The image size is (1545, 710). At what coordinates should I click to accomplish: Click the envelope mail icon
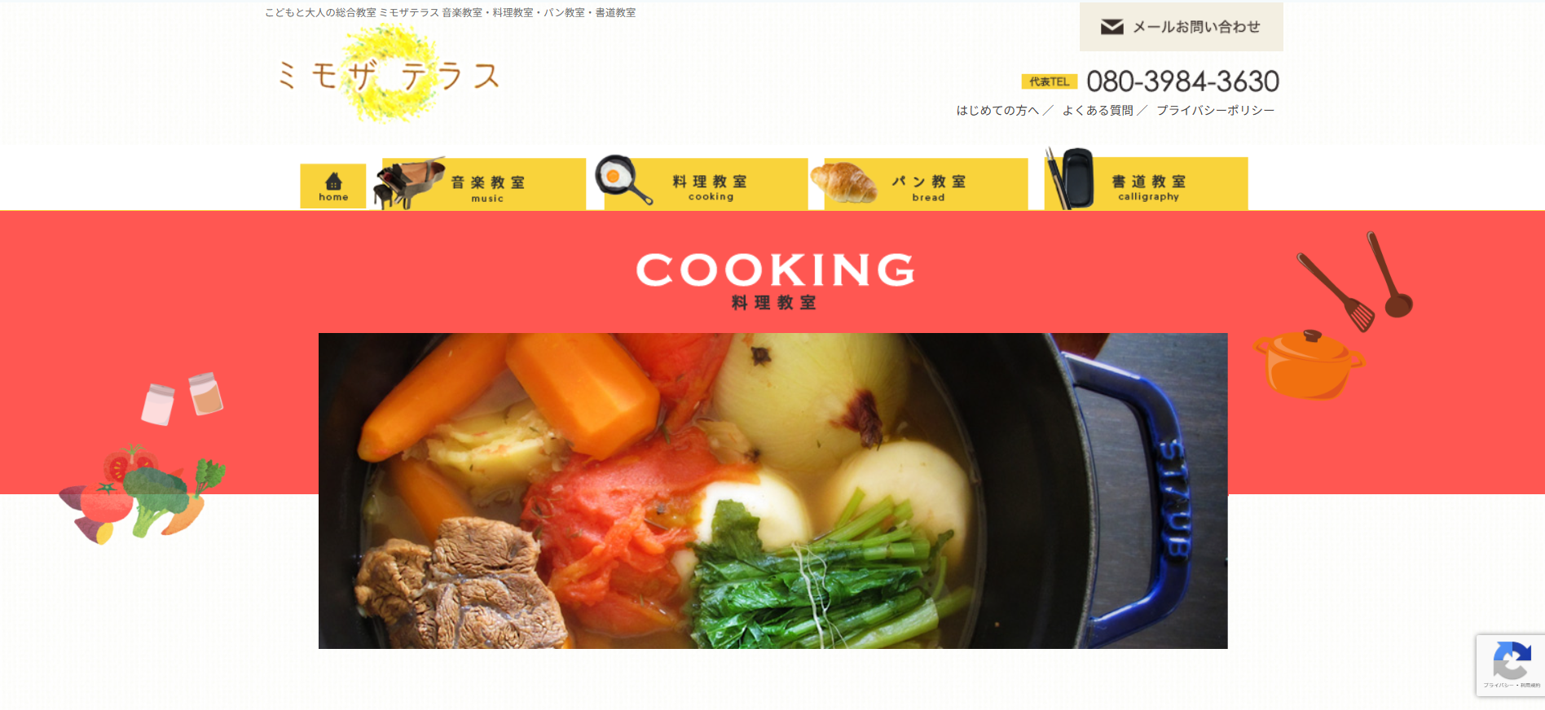tap(1111, 27)
